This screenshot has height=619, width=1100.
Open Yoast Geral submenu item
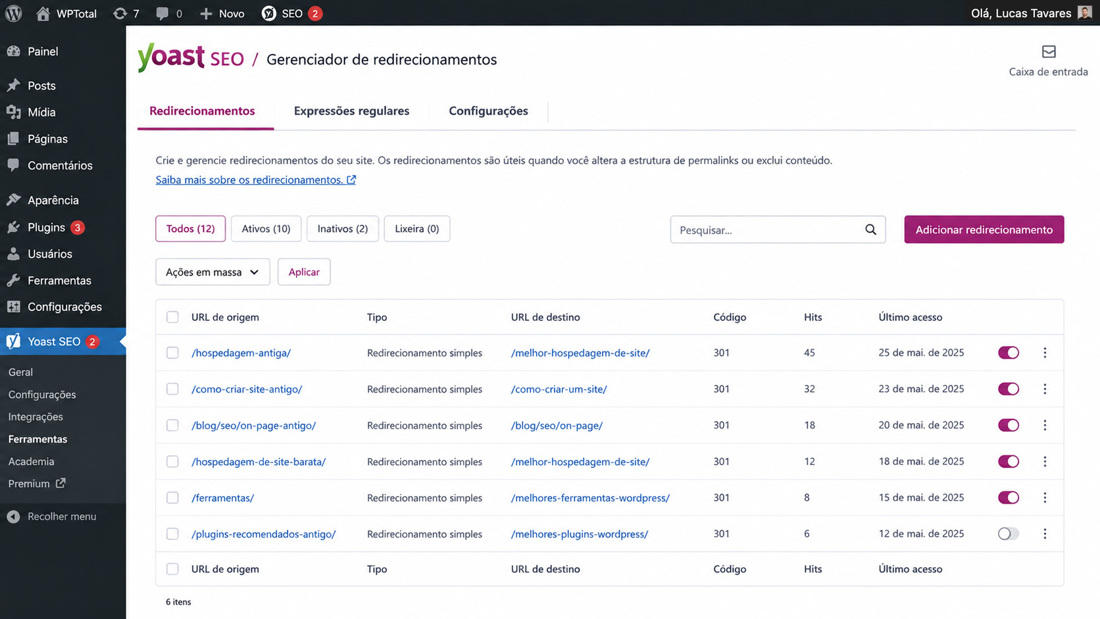pyautogui.click(x=20, y=372)
